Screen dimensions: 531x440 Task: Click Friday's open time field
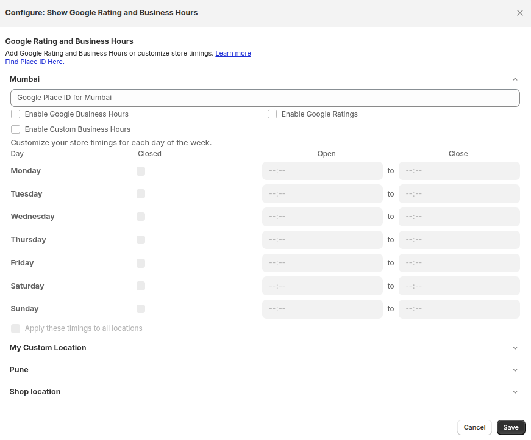[322, 263]
